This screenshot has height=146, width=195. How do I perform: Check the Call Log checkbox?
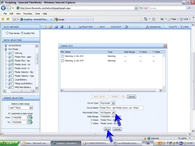(x=12, y=53)
